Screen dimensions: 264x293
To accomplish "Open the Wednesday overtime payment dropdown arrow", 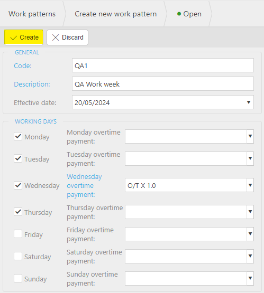I will [250, 185].
